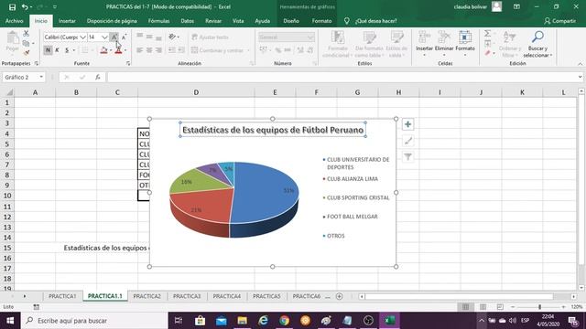Open the Archivo tab
This screenshot has height=329, width=586.
click(15, 21)
